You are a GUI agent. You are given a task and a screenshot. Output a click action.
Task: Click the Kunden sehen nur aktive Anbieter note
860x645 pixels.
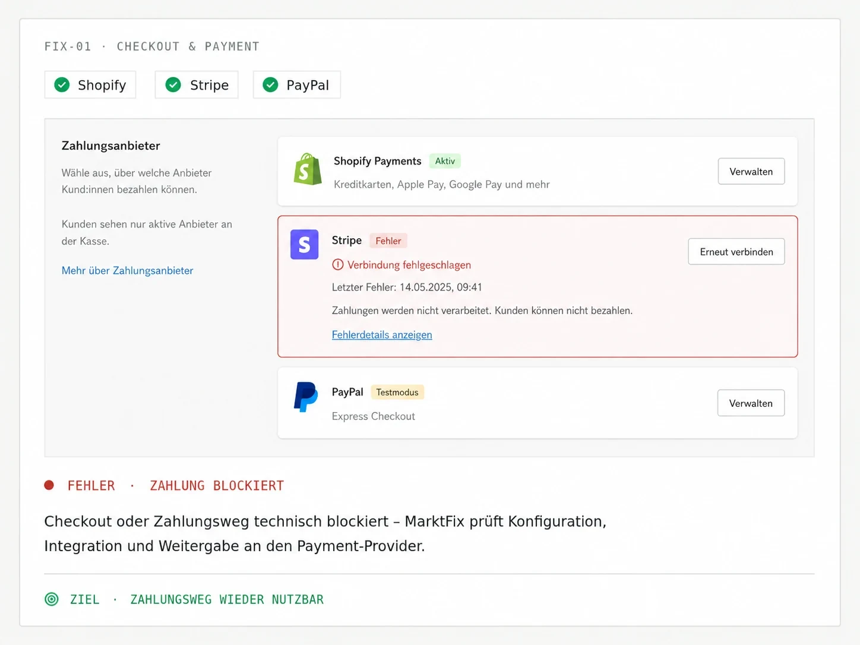(147, 233)
